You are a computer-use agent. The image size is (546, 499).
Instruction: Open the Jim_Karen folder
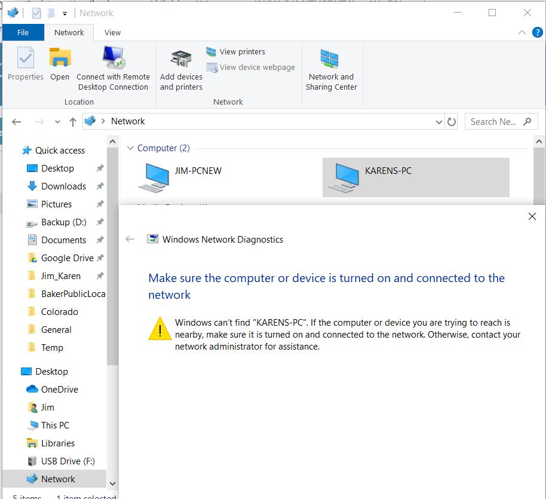(x=60, y=276)
